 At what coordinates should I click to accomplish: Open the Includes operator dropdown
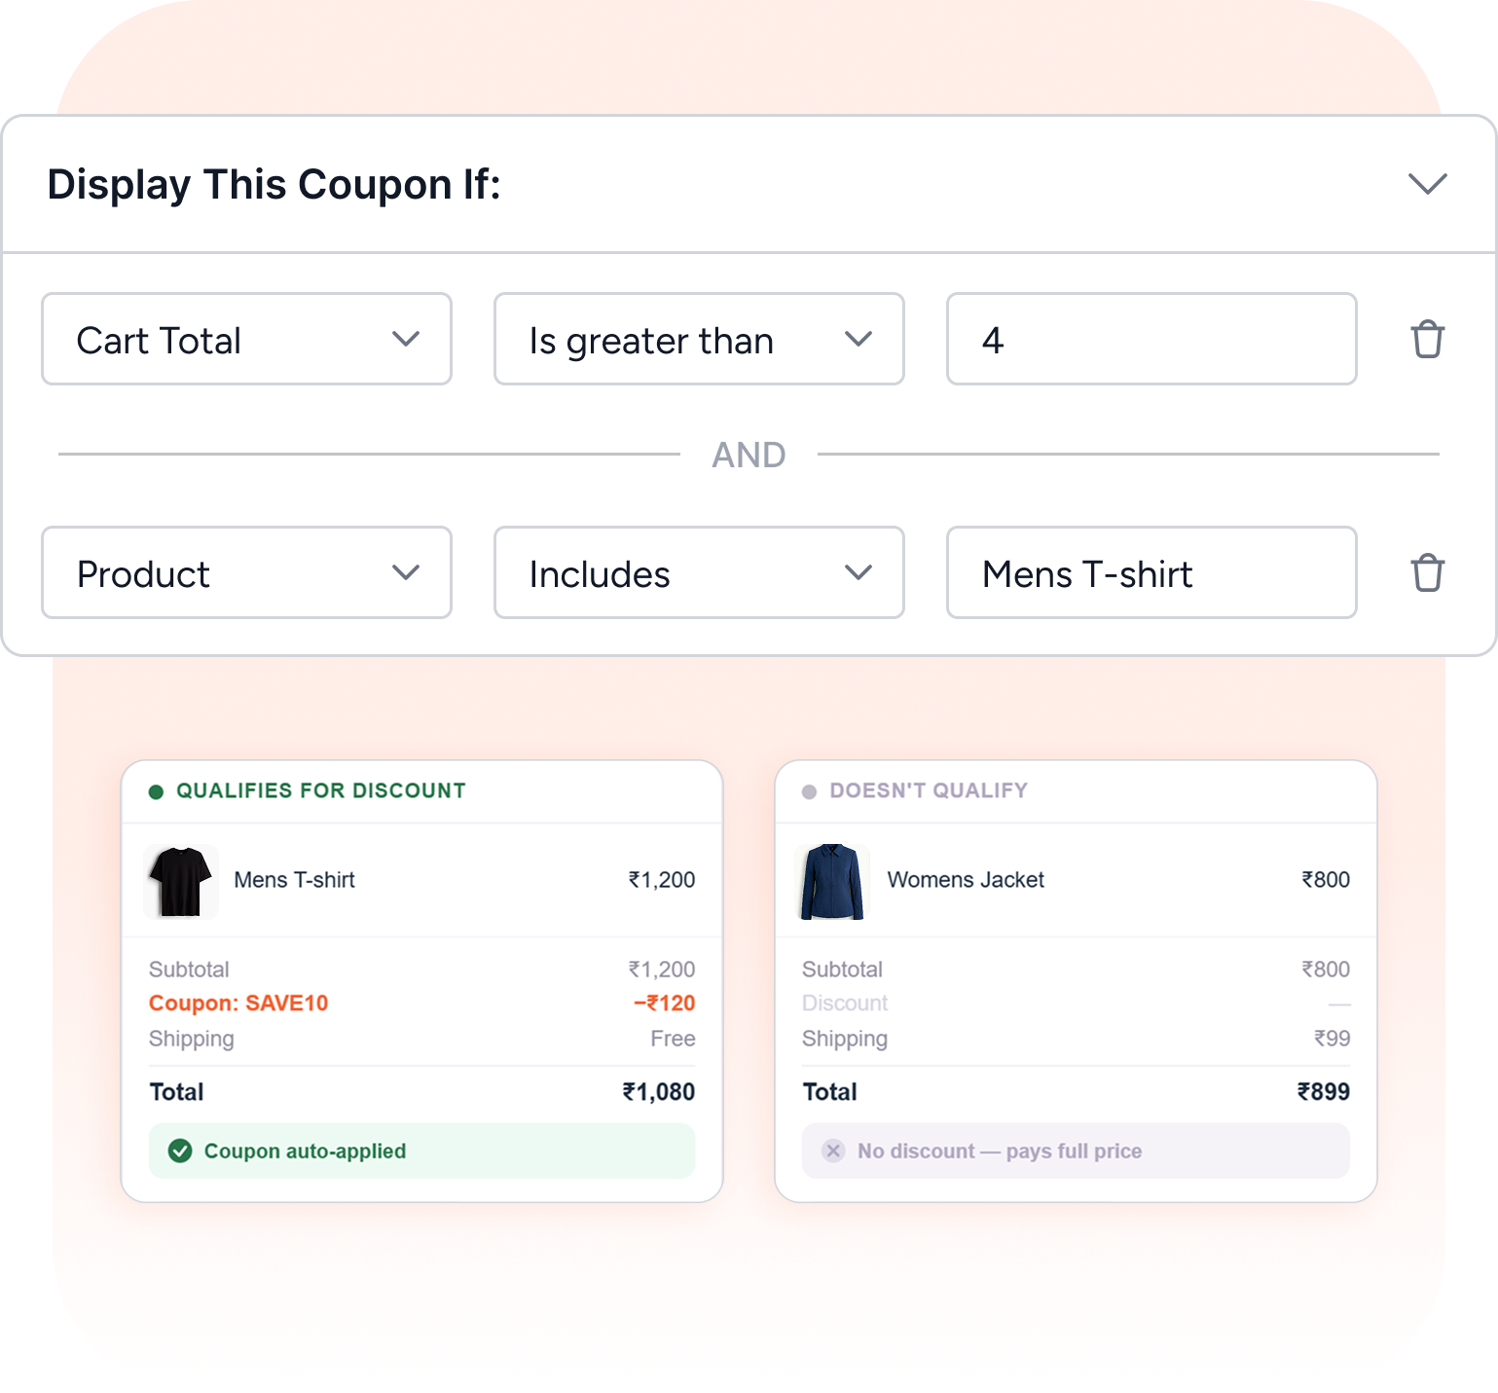coord(699,572)
